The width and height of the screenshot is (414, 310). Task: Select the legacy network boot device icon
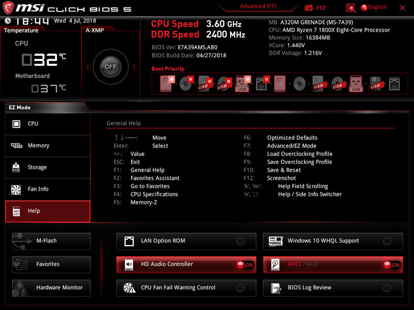point(394,84)
